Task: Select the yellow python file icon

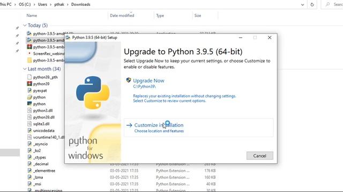Action: [29, 97]
